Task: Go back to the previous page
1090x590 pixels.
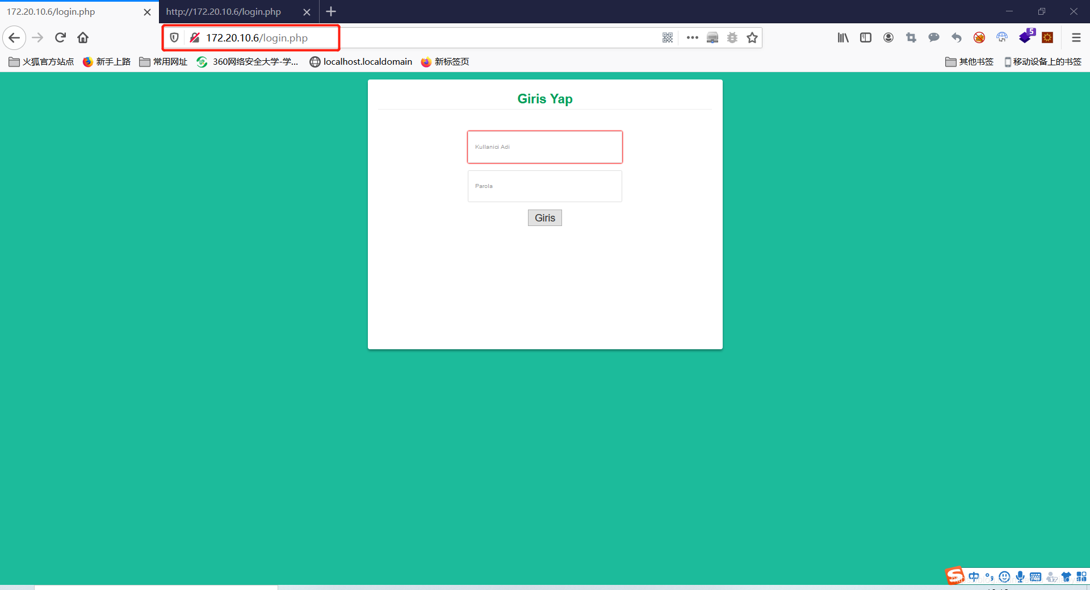Action: coord(14,37)
